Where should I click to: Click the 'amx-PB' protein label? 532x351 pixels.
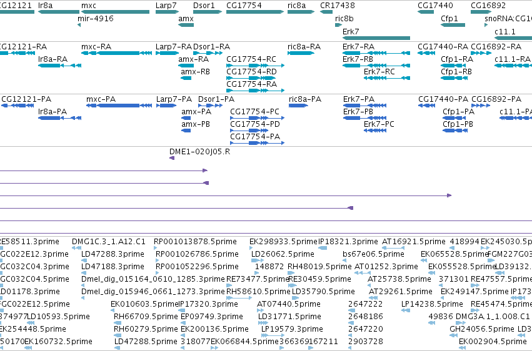[x=196, y=124]
